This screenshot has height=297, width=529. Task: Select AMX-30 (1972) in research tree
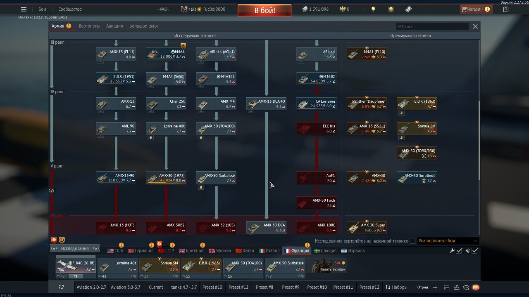pyautogui.click(x=166, y=178)
